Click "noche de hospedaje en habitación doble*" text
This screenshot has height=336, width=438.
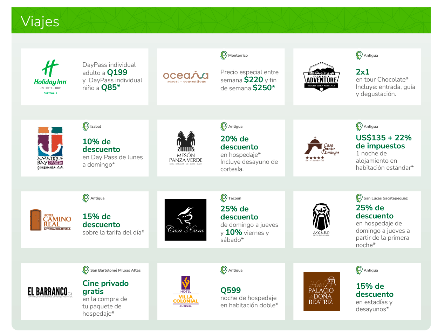pyautogui.click(x=249, y=301)
